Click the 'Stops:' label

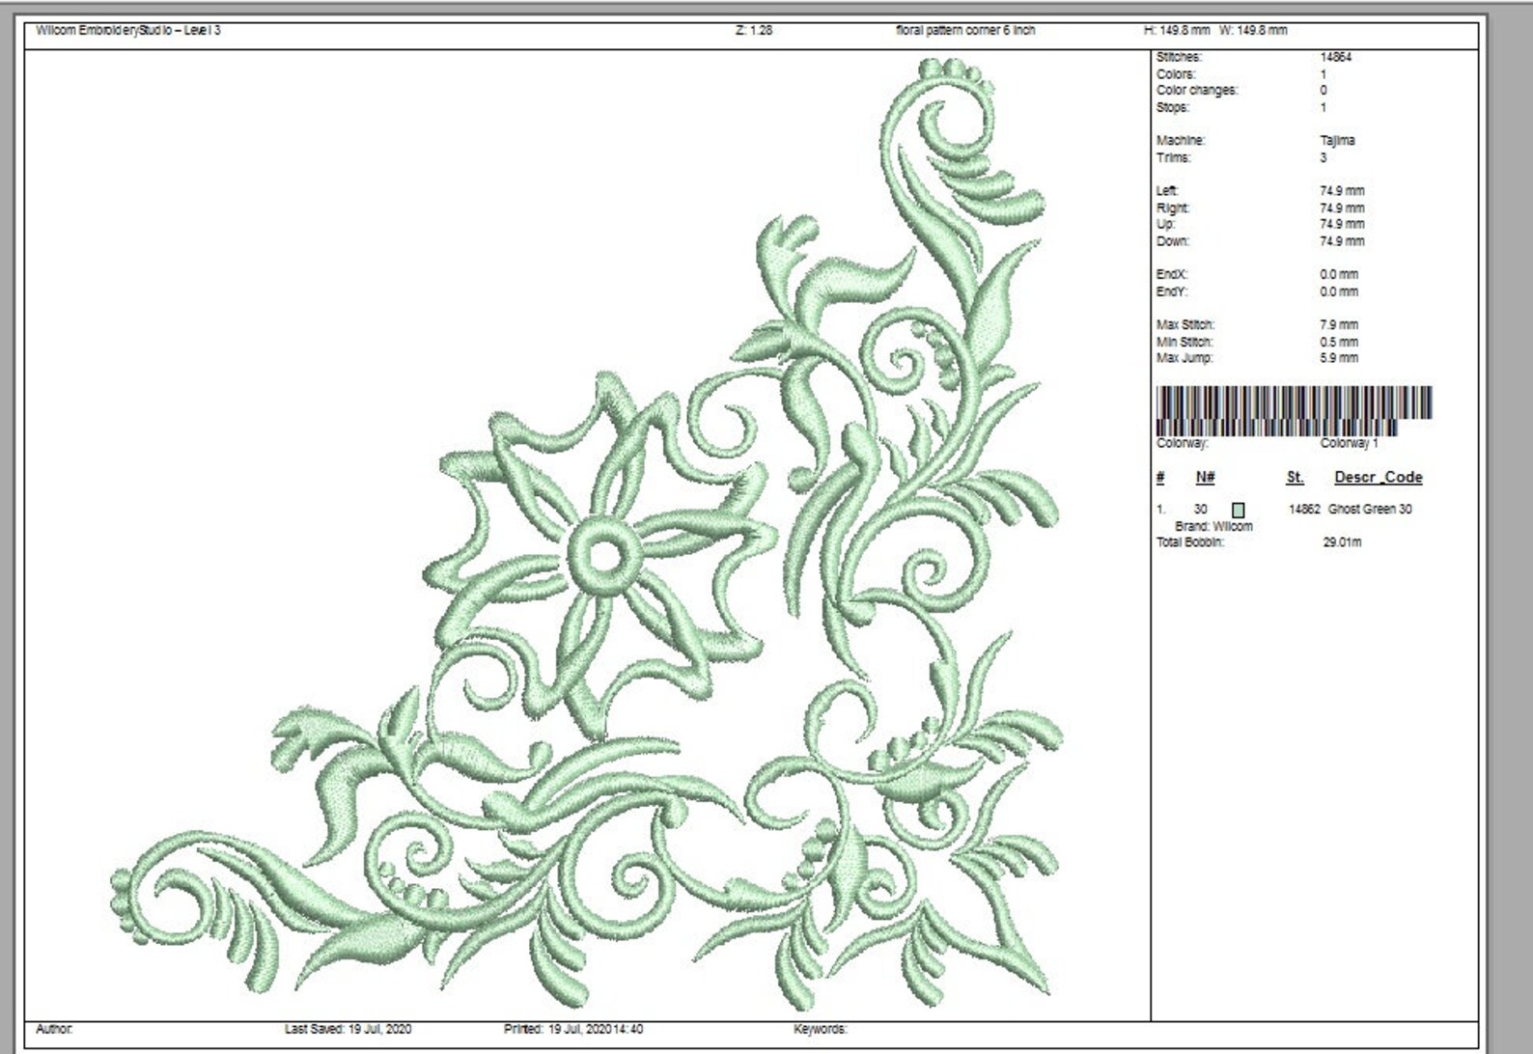click(1172, 107)
